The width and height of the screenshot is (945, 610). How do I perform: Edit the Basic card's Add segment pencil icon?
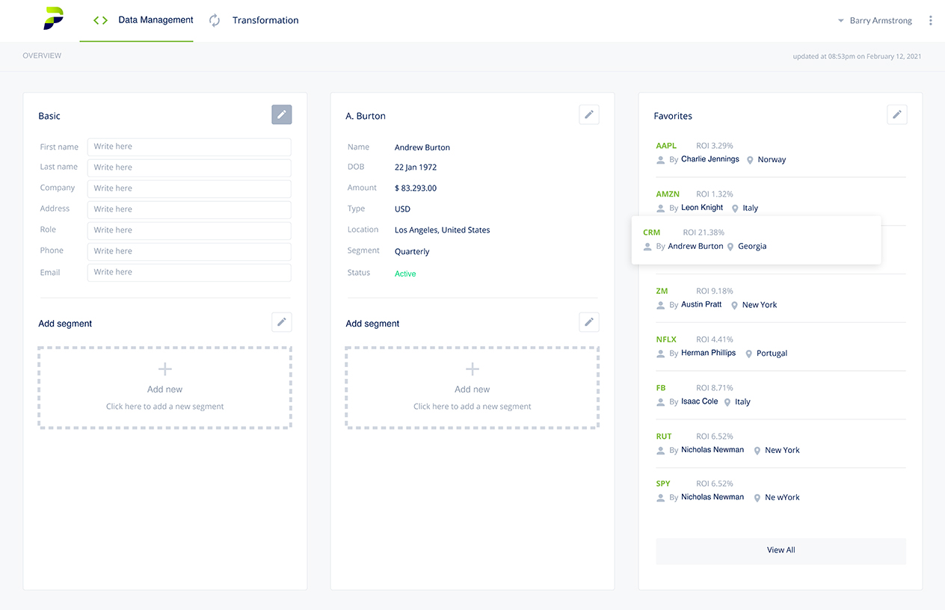[281, 321]
